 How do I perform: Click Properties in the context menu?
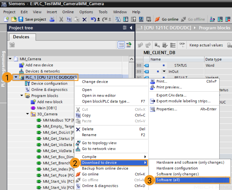point(167,109)
